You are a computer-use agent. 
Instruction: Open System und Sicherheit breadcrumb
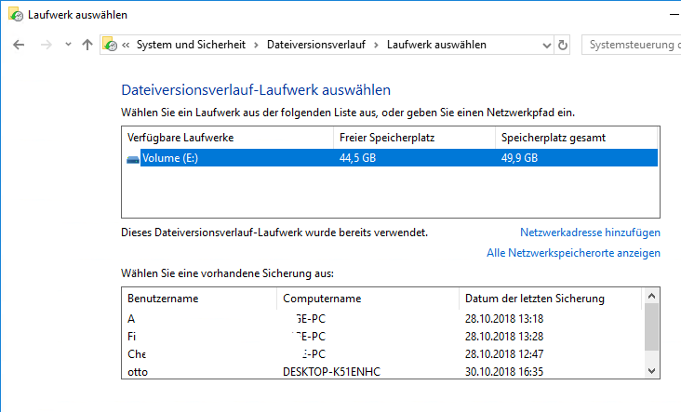(x=191, y=45)
